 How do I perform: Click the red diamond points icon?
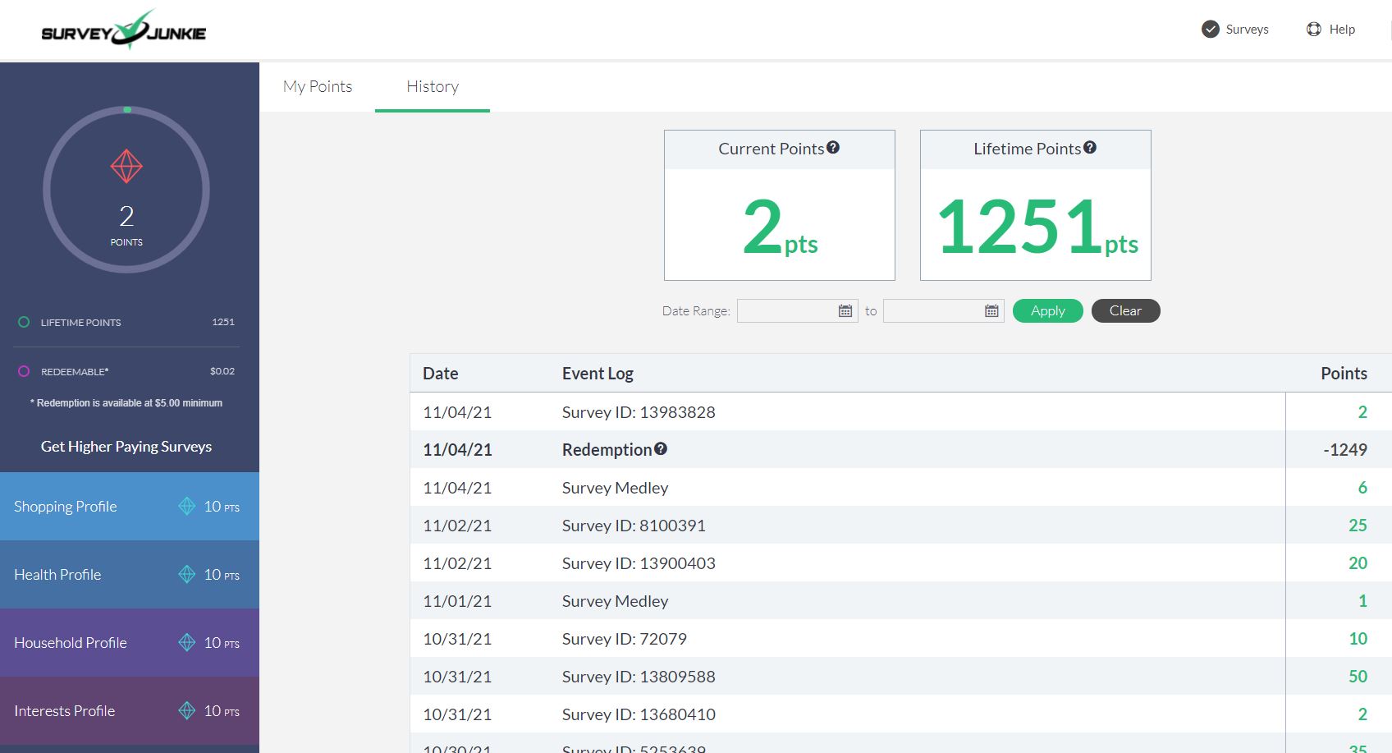coord(126,167)
